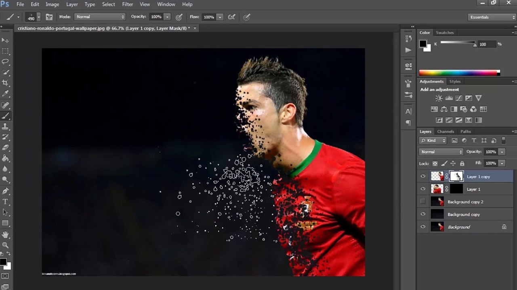Add a Brightness/Contrast adjustment
The width and height of the screenshot is (517, 290).
tap(439, 98)
